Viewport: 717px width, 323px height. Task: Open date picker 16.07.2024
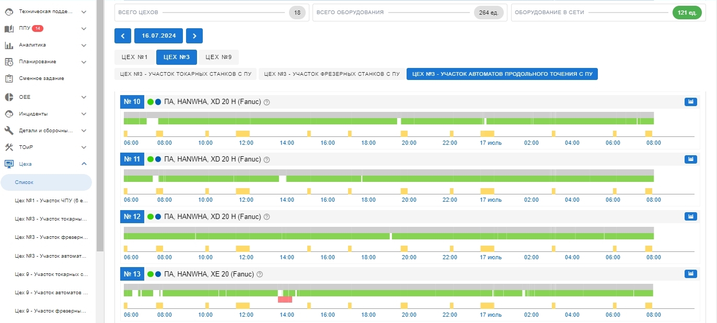point(159,36)
